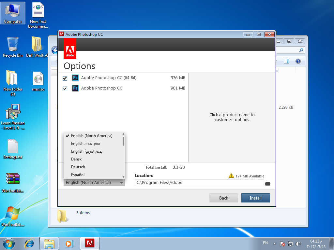Open Windows Media Player from taskbar
334x250 pixels.
point(69,243)
